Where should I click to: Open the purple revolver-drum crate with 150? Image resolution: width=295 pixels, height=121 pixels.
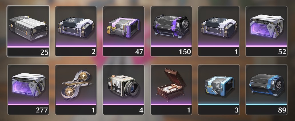coord(171,31)
